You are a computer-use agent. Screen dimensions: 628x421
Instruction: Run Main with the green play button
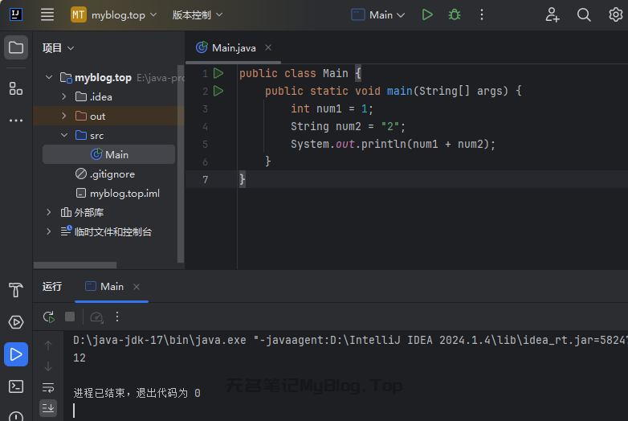(427, 14)
